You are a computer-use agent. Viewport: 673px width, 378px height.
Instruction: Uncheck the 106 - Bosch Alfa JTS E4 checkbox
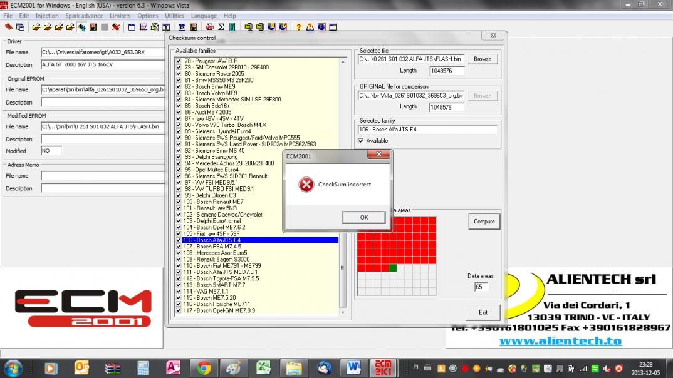coord(179,240)
